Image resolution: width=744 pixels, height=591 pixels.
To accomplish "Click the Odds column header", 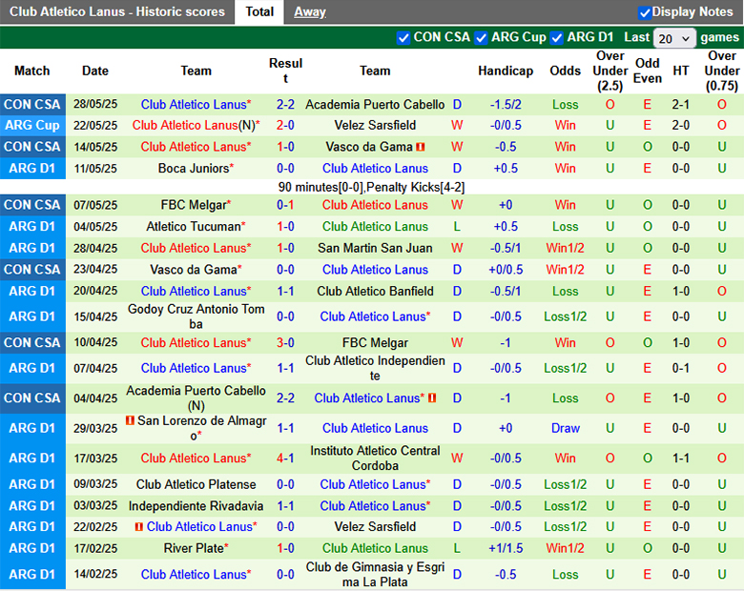I will pyautogui.click(x=565, y=71).
